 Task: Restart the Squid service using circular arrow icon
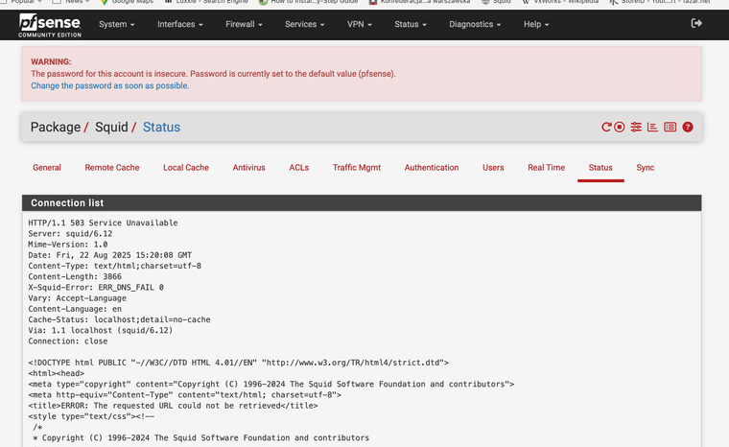click(x=606, y=127)
